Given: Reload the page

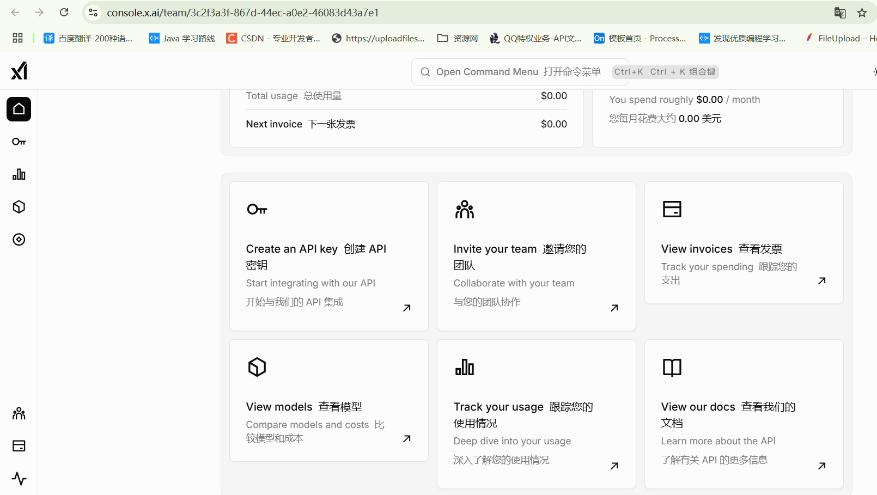Looking at the screenshot, I should [64, 13].
